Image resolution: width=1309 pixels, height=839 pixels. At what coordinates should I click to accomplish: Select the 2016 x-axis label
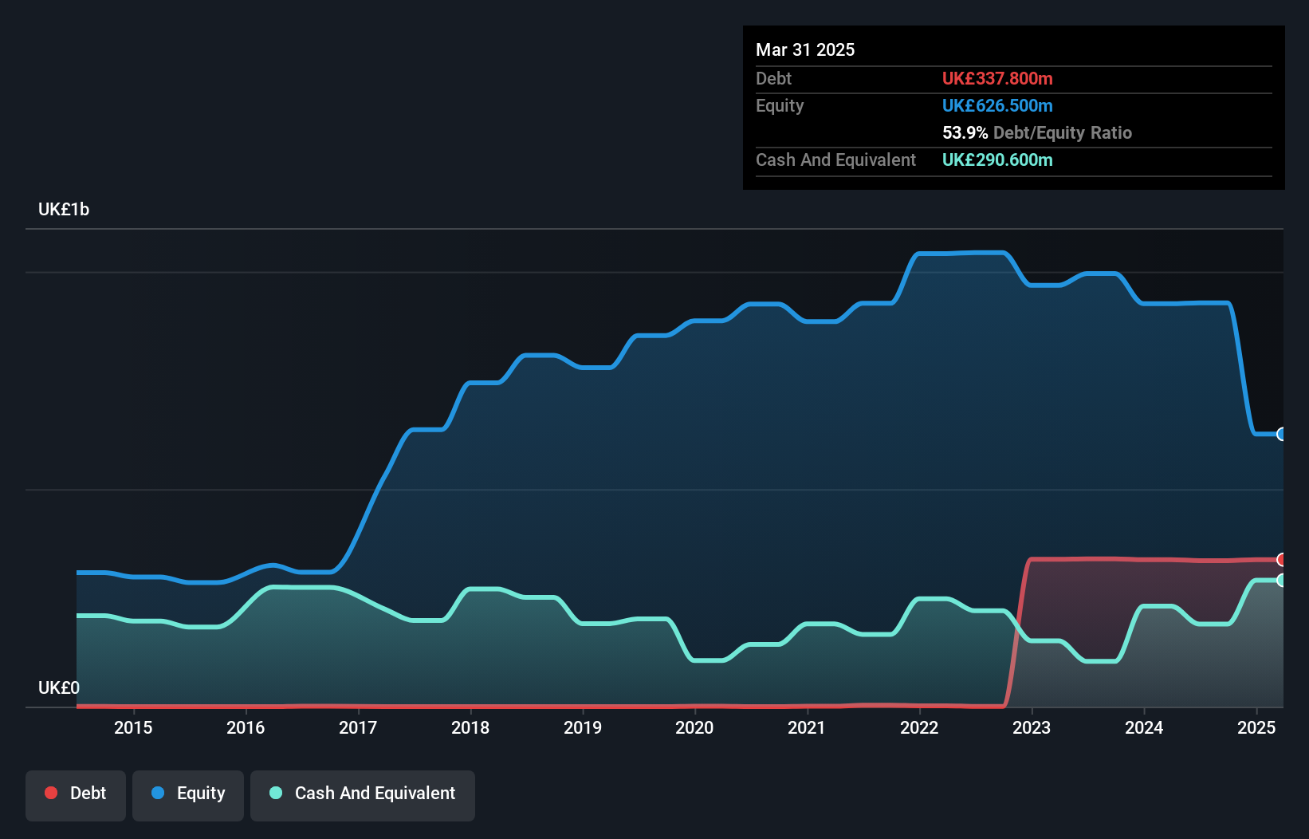point(246,727)
